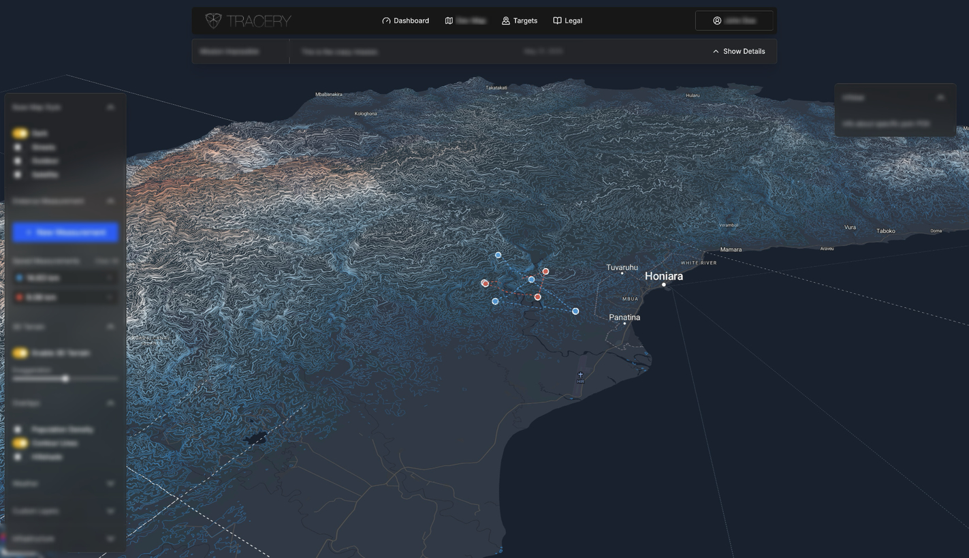Enable the 3D Terrain toggle
This screenshot has height=558, width=969.
[20, 353]
